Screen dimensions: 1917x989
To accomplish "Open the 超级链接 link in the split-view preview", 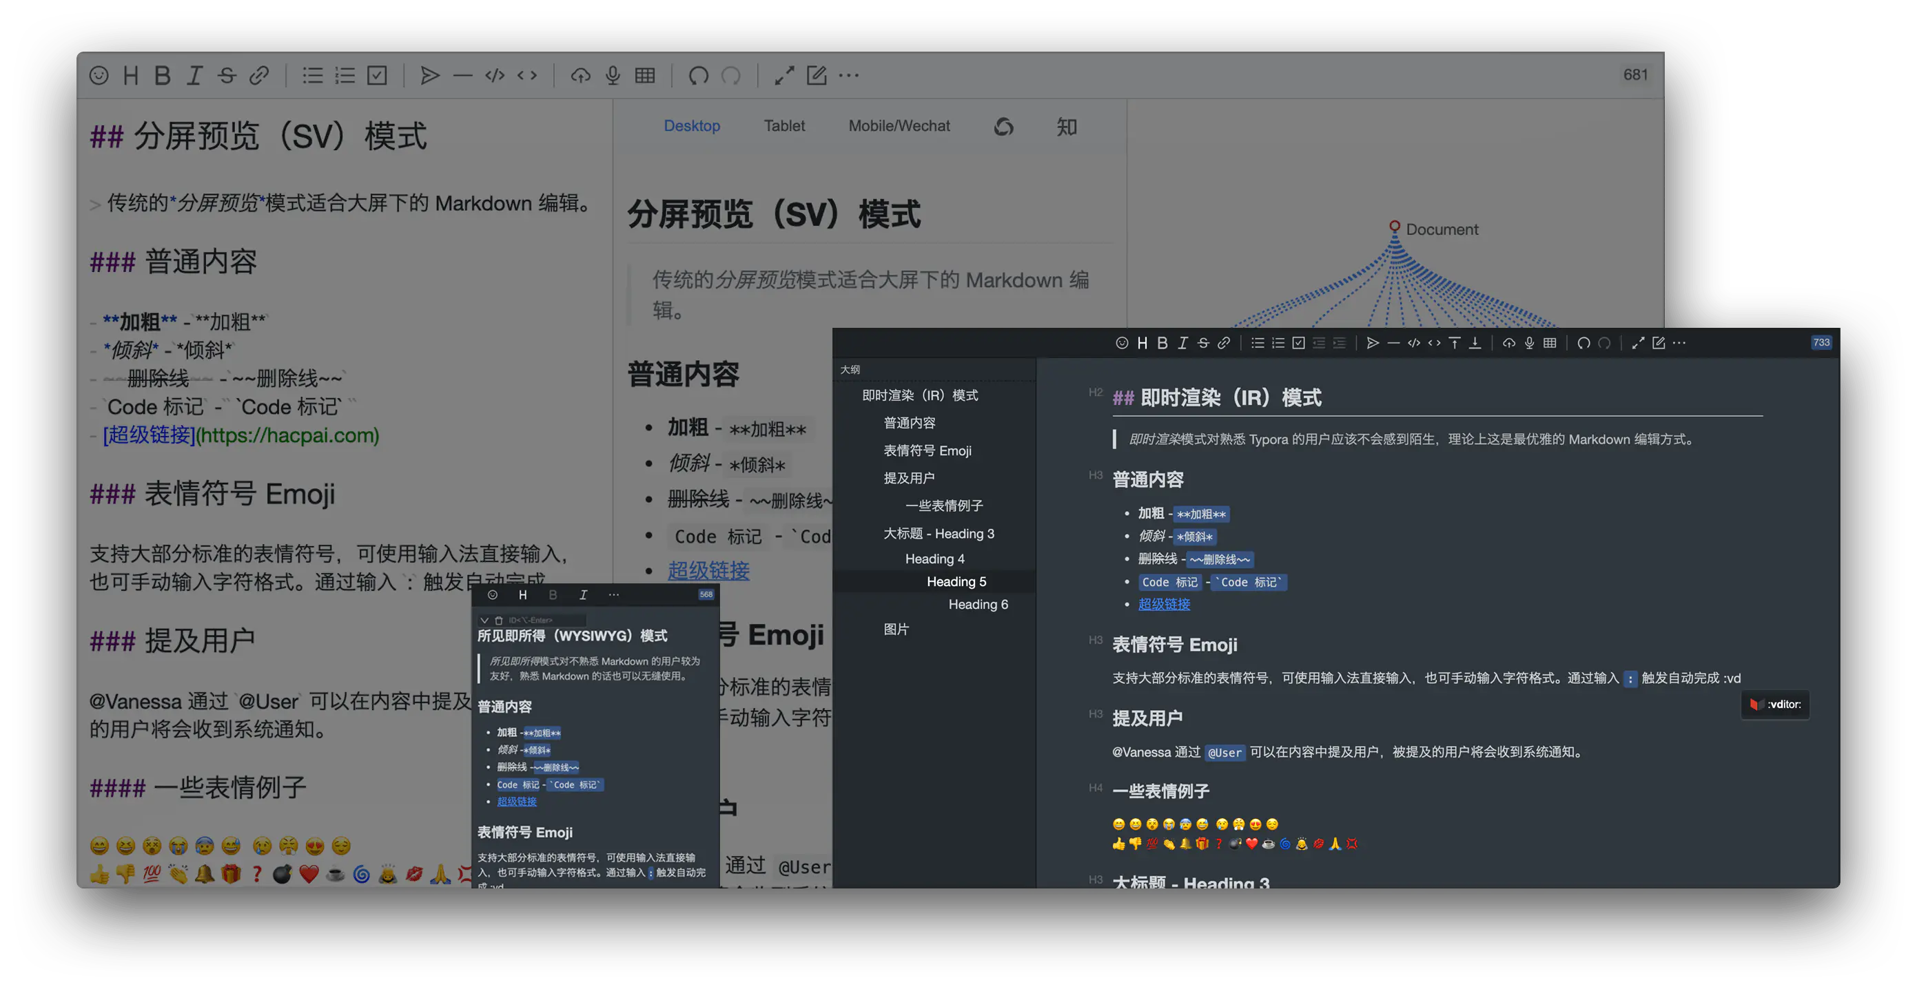I will coord(708,570).
